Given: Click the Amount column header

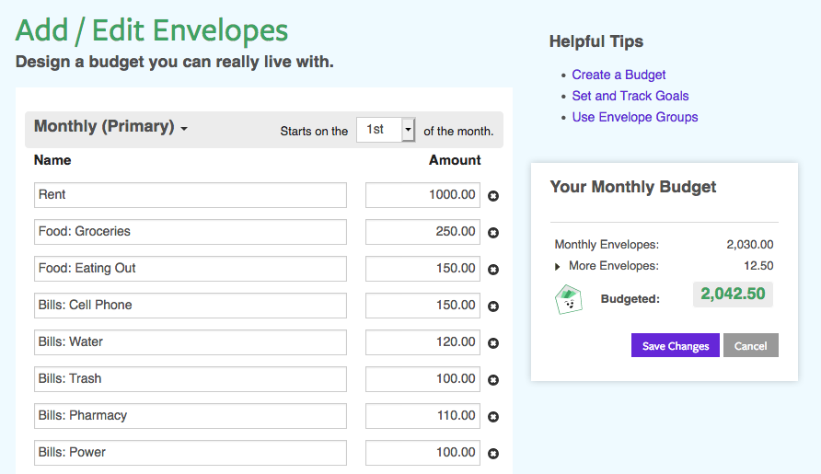Looking at the screenshot, I should (455, 160).
